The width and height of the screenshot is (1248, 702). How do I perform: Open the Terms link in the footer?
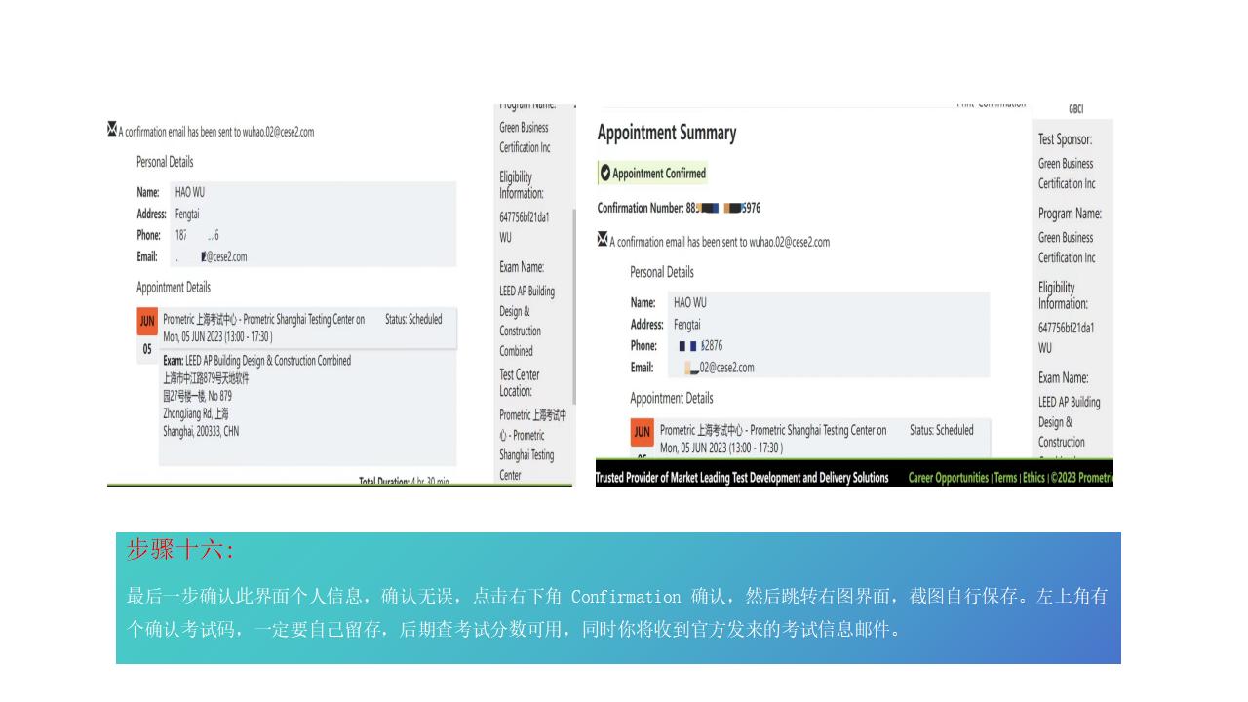click(1006, 477)
